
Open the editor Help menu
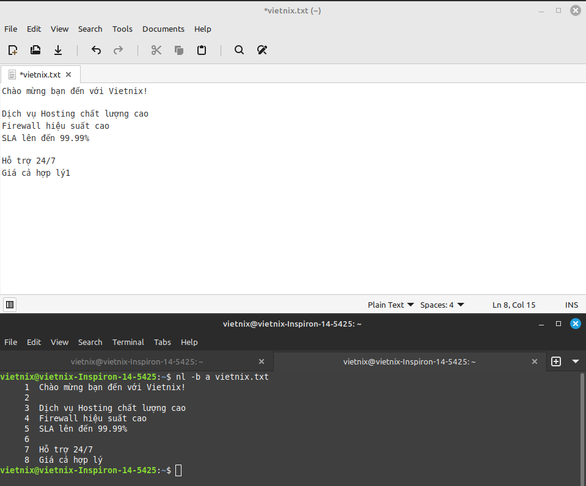(202, 29)
